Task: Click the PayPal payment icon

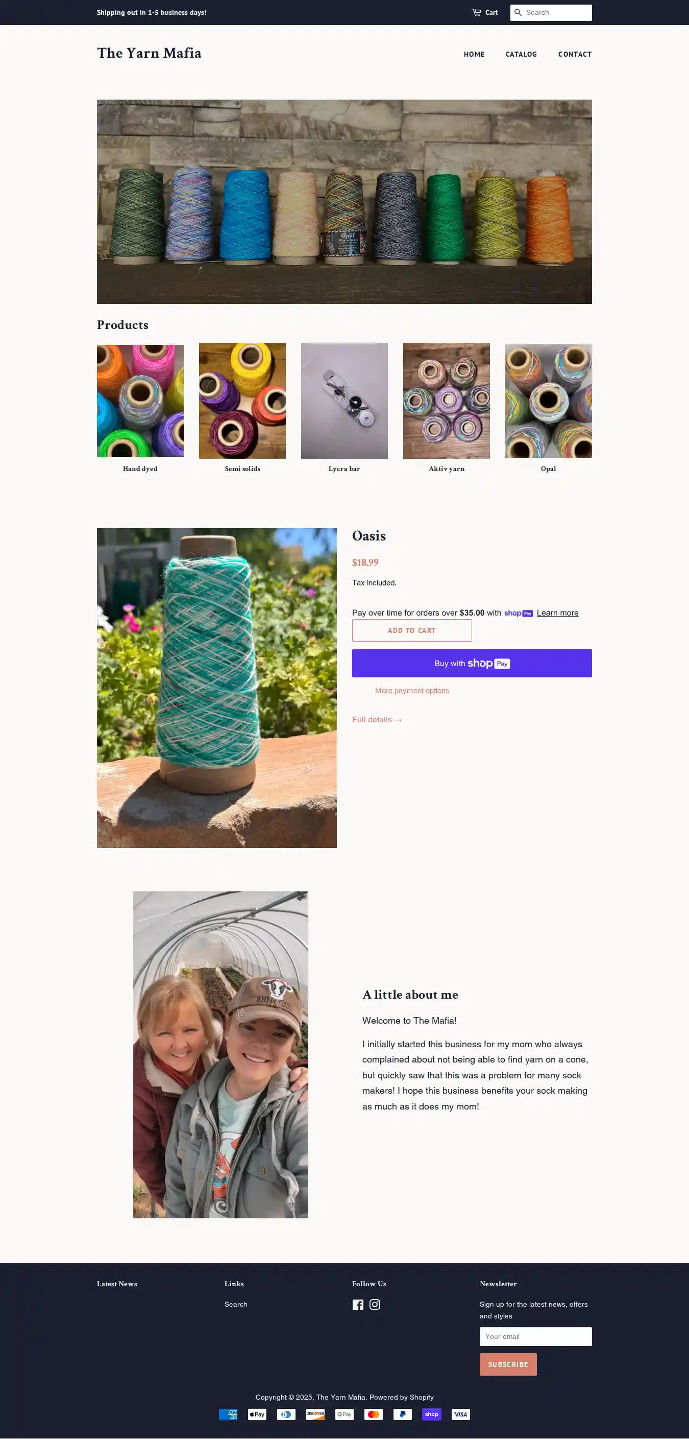Action: tap(402, 1414)
